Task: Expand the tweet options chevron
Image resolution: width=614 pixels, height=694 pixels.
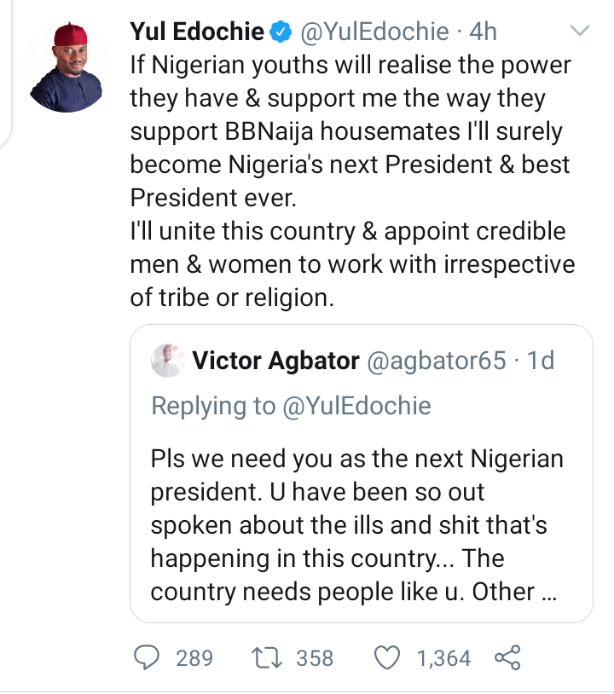Action: pos(579,32)
